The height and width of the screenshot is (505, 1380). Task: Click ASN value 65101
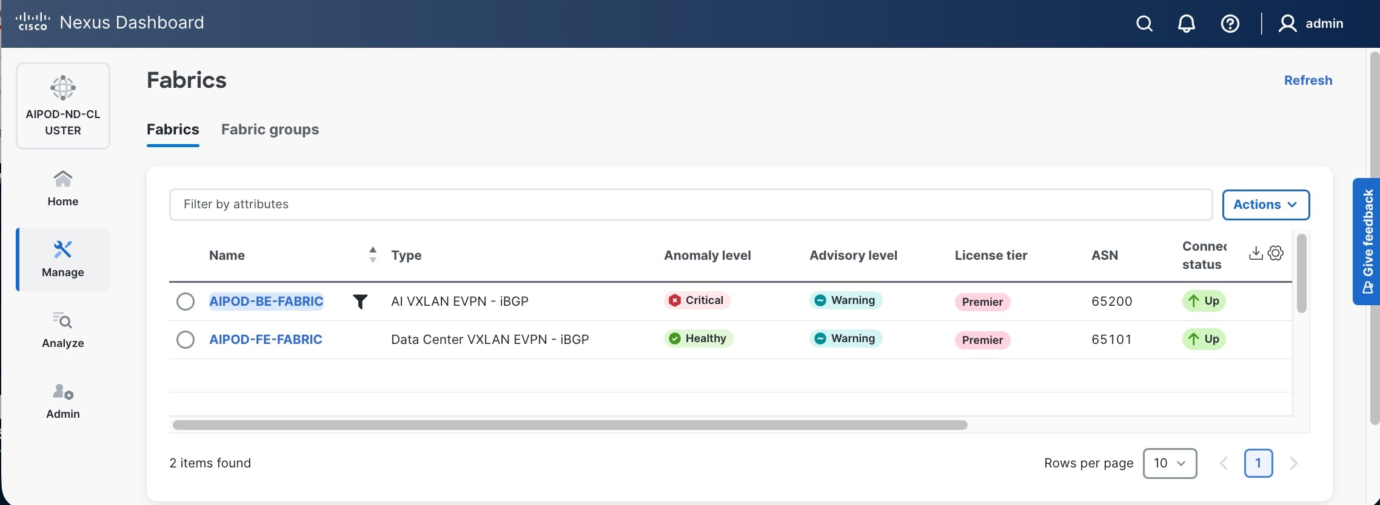1111,340
